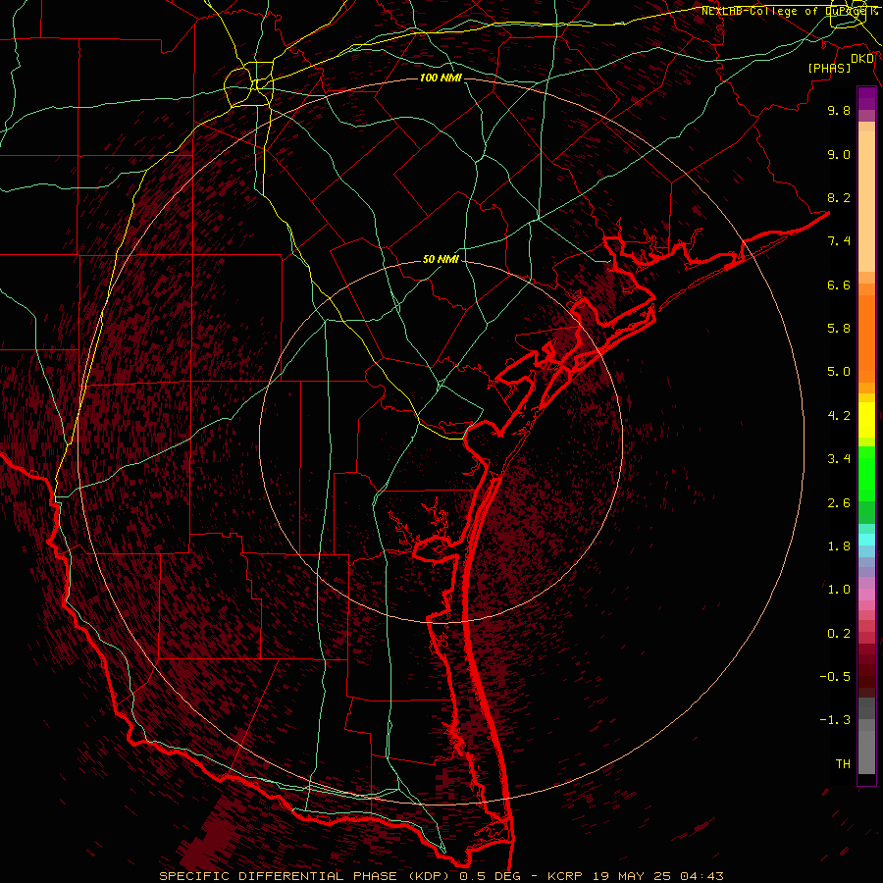
Task: Click the '4.2' scale value
Action: click(839, 416)
